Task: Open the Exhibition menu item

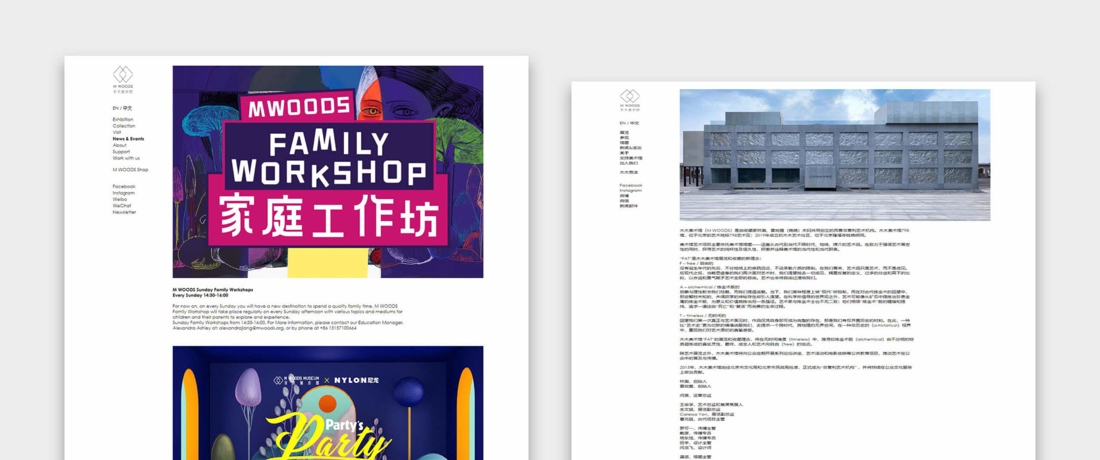Action: (123, 120)
